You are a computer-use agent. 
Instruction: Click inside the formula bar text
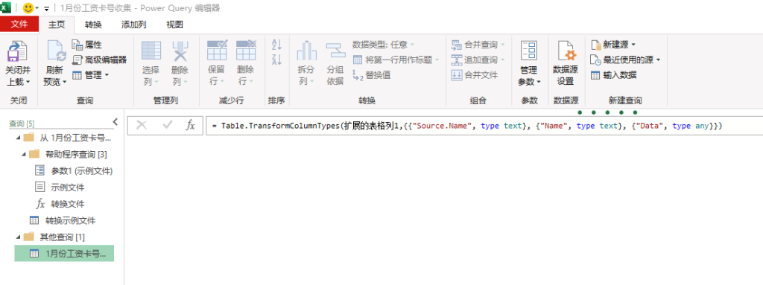[467, 126]
